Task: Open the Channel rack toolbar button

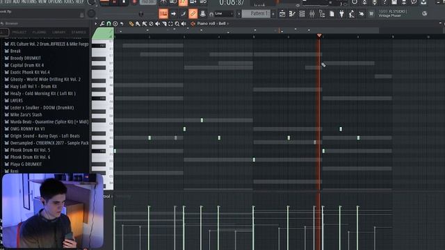Action: (302, 14)
